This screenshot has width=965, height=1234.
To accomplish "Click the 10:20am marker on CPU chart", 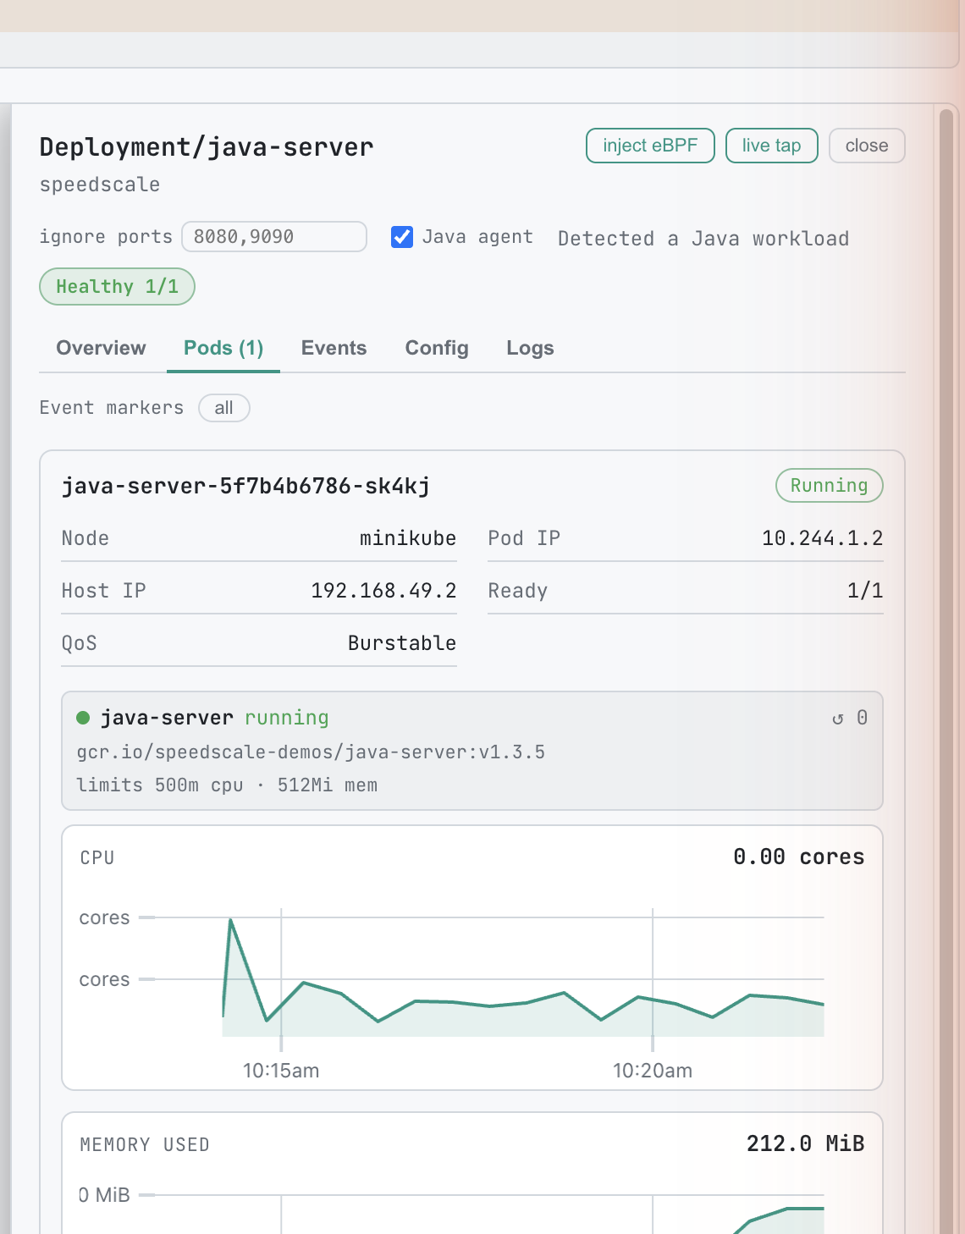I will click(653, 1071).
